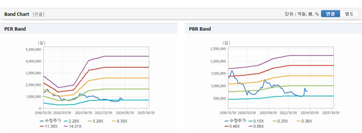Click 1,500,000 axis label in PBR chart
The image size is (362, 133).
pos(218,74)
